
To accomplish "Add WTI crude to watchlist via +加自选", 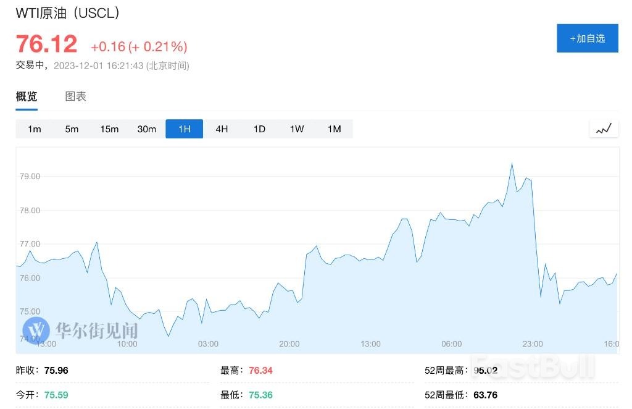I will pos(587,38).
